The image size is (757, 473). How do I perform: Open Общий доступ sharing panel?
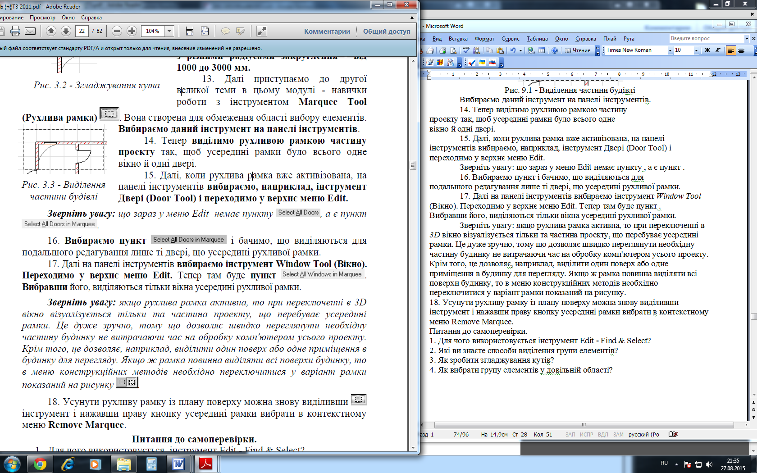pyautogui.click(x=387, y=31)
